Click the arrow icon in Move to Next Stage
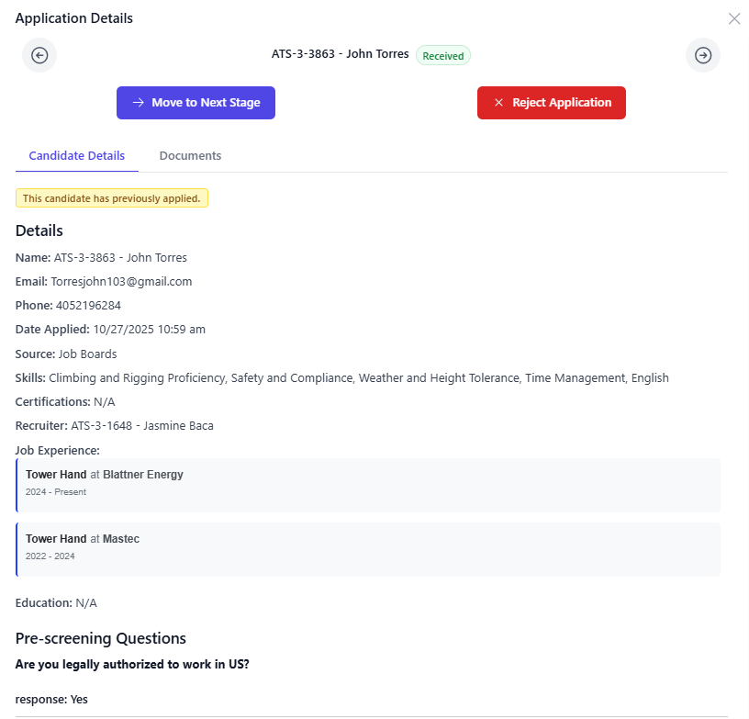 138,103
